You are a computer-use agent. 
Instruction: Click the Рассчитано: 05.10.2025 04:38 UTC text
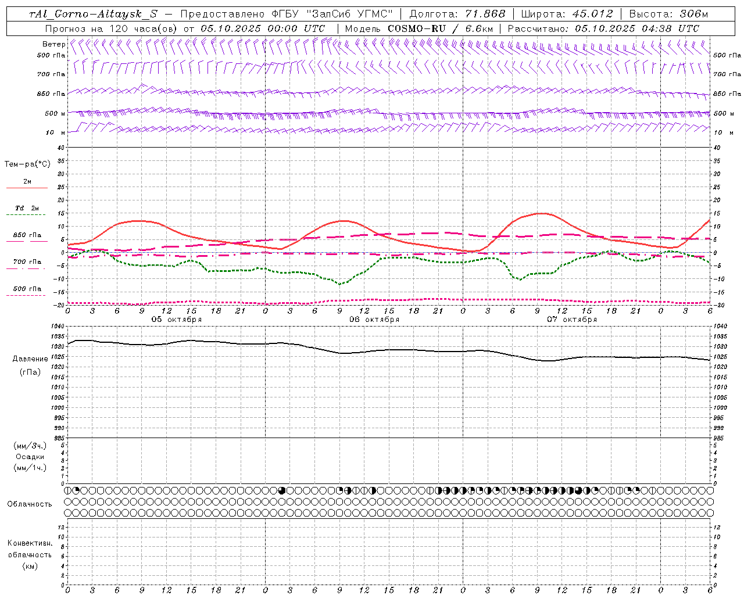603,28
